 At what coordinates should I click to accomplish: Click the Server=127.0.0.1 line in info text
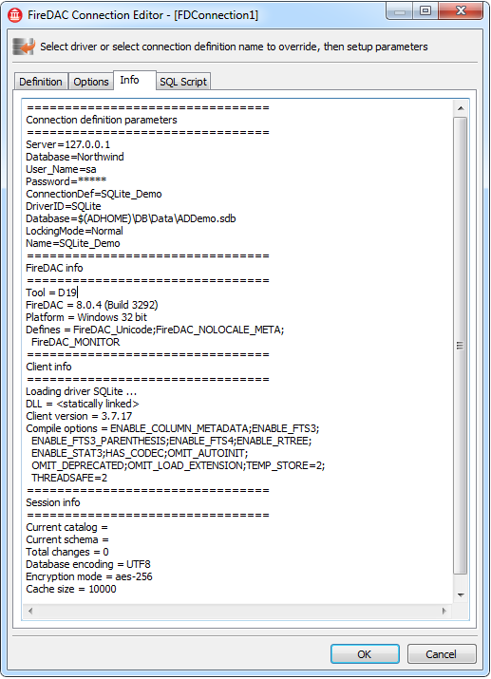tap(68, 144)
